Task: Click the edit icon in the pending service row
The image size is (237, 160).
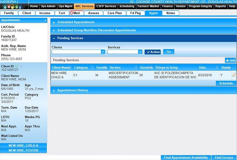Action: pyautogui.click(x=234, y=75)
